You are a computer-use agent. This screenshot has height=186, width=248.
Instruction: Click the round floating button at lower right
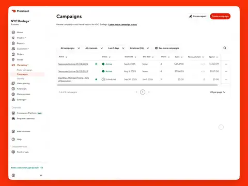coord(221,127)
